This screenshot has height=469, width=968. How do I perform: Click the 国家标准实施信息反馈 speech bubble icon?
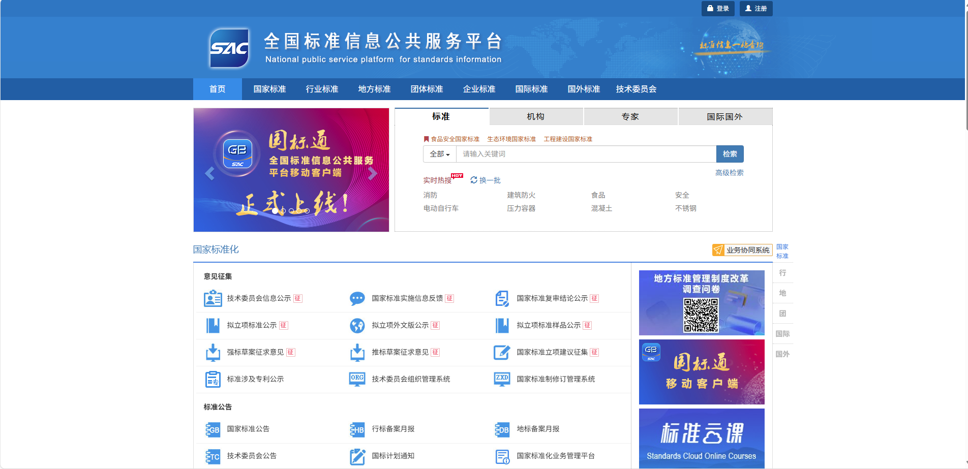(x=357, y=298)
